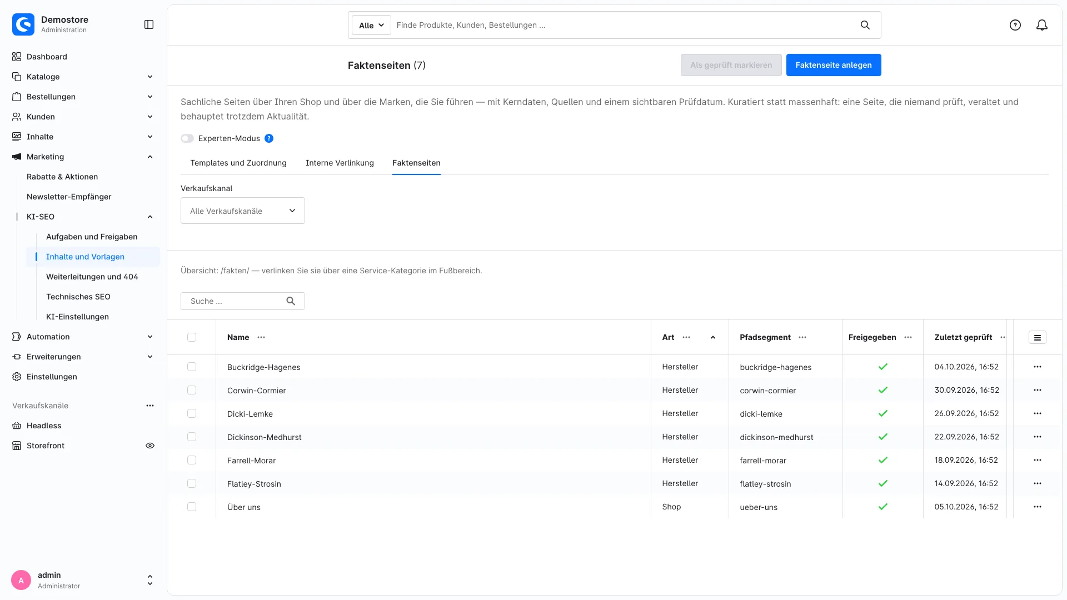Open the Verkaufskanäle options dots in sidebar

coord(150,406)
